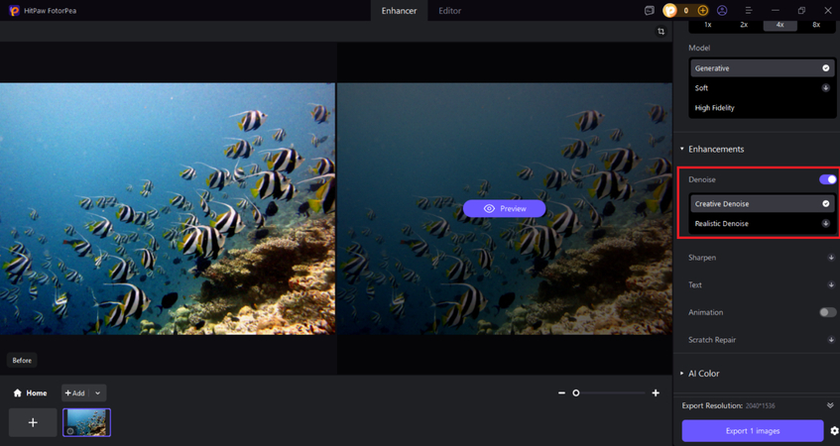Turn off the Denoise toggle
Screen dimensions: 840x446
point(827,179)
